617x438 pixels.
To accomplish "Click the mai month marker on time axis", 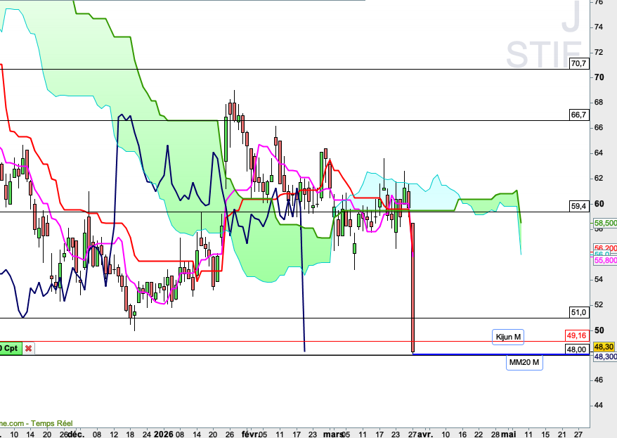I will pyautogui.click(x=508, y=434).
